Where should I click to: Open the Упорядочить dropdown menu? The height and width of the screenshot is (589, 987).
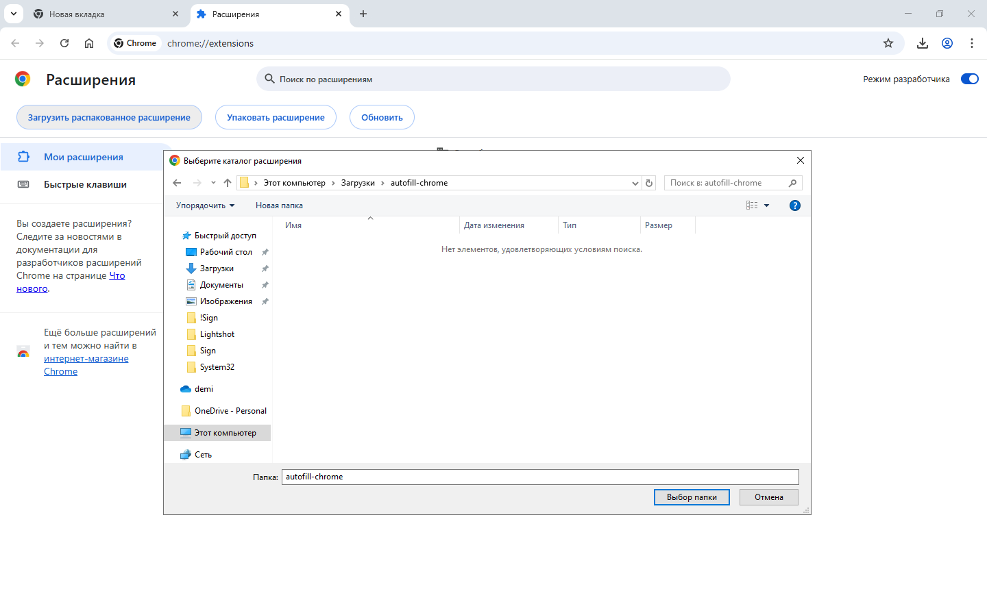(x=205, y=205)
